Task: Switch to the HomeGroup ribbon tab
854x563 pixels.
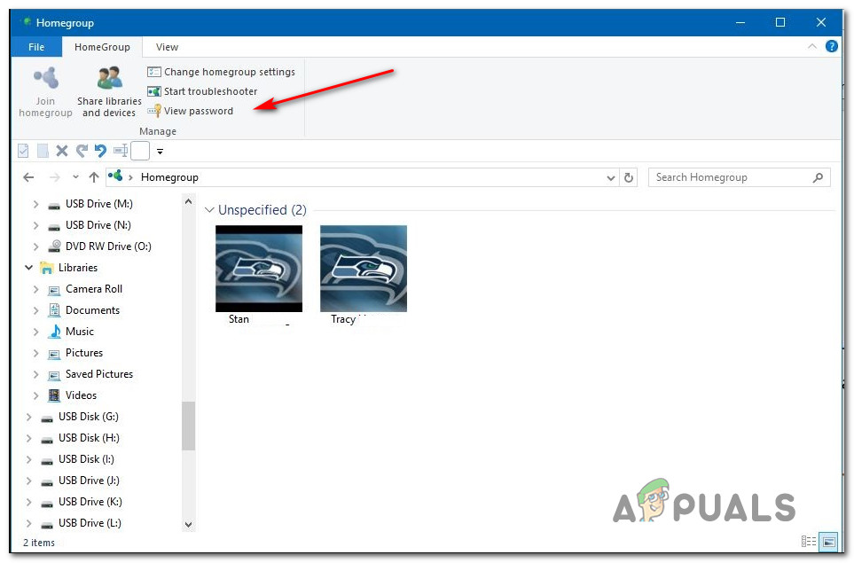Action: 102,47
